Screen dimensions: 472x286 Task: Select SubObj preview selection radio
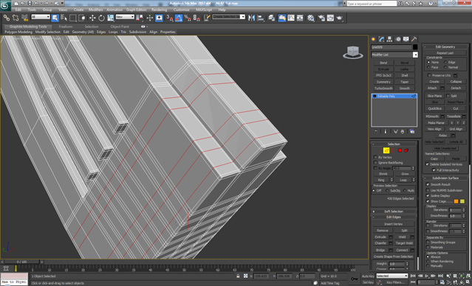tap(387, 191)
